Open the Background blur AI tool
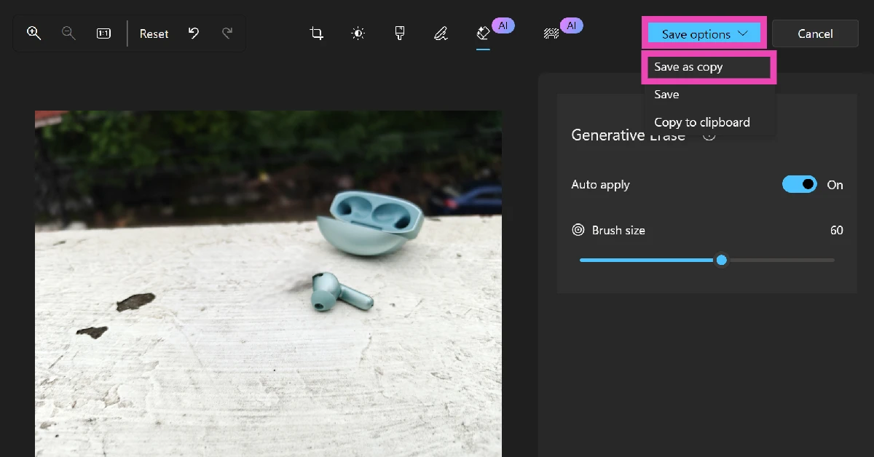 coord(551,33)
